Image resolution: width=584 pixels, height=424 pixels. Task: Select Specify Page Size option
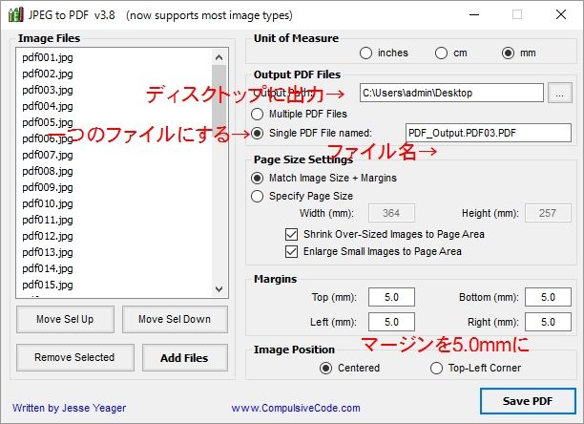click(257, 196)
